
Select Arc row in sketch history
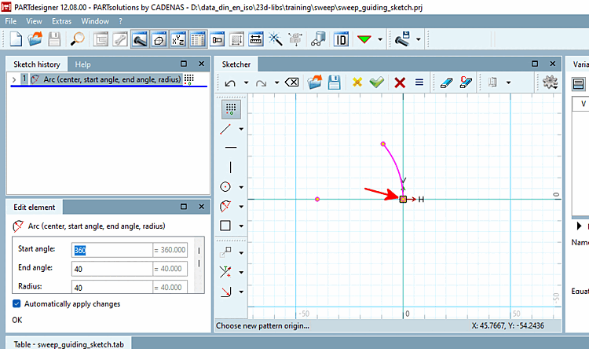106,79
